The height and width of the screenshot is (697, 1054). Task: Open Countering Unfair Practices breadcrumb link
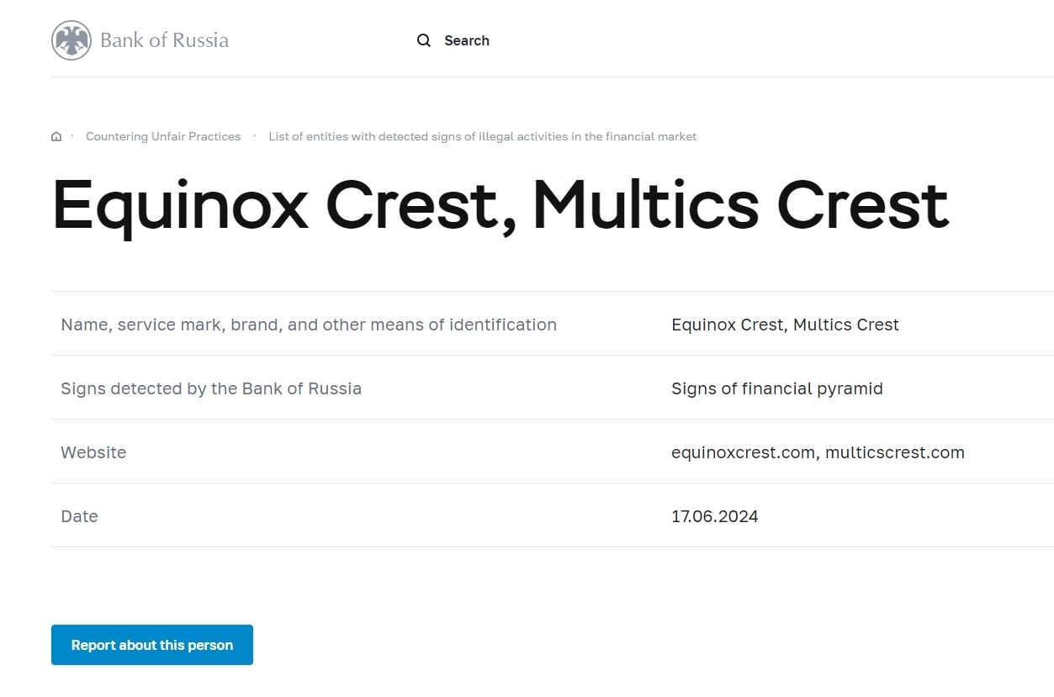[x=163, y=136]
